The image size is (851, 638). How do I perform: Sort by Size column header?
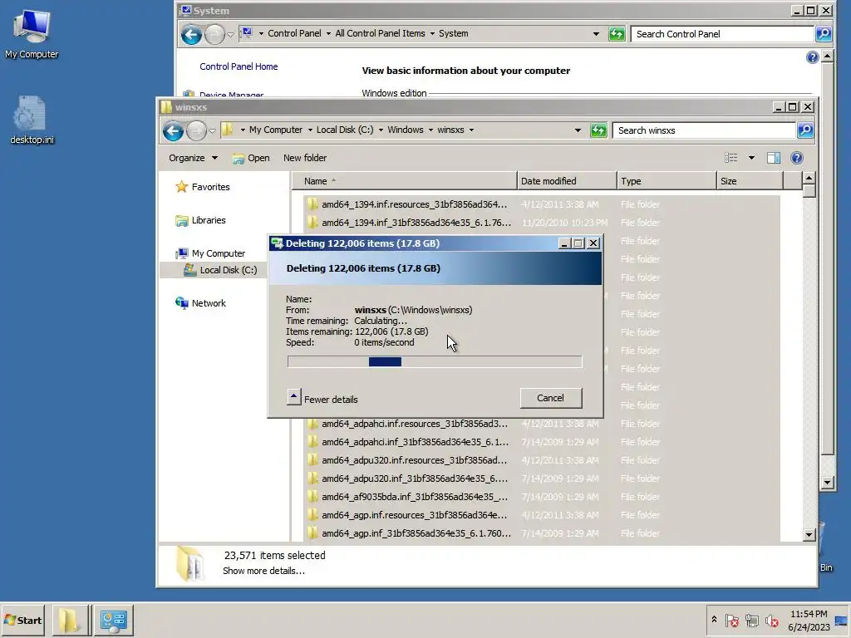tap(750, 180)
